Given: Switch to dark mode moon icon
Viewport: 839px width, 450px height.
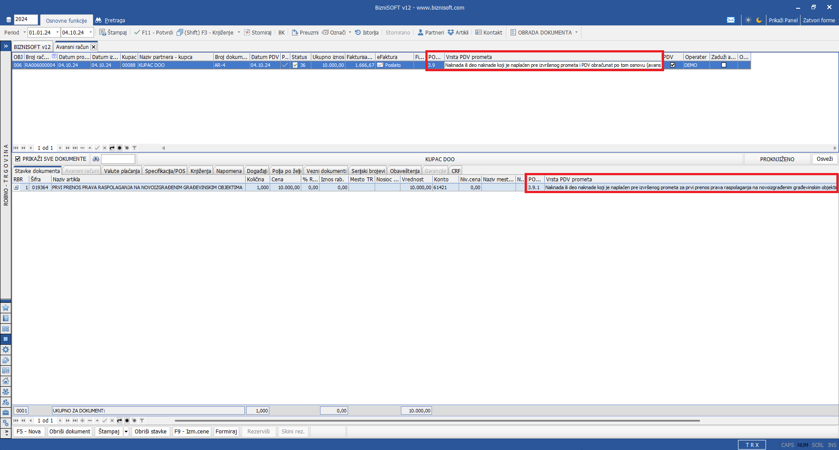Looking at the screenshot, I should pyautogui.click(x=759, y=20).
